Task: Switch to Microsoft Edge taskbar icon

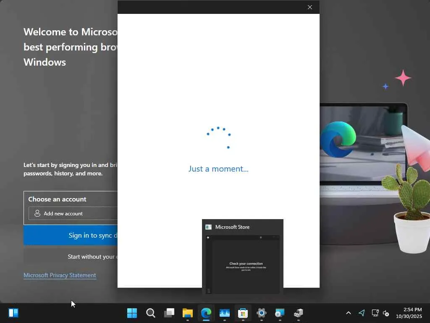Action: tap(206, 313)
